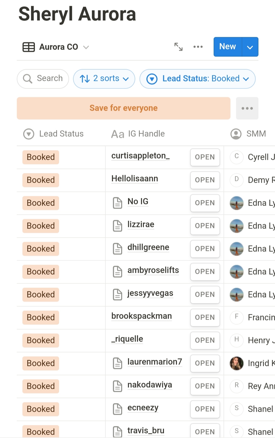Open the view options three-dot menu
The image size is (275, 438).
[x=198, y=47]
